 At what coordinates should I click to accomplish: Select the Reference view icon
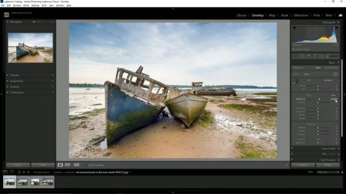(68, 165)
